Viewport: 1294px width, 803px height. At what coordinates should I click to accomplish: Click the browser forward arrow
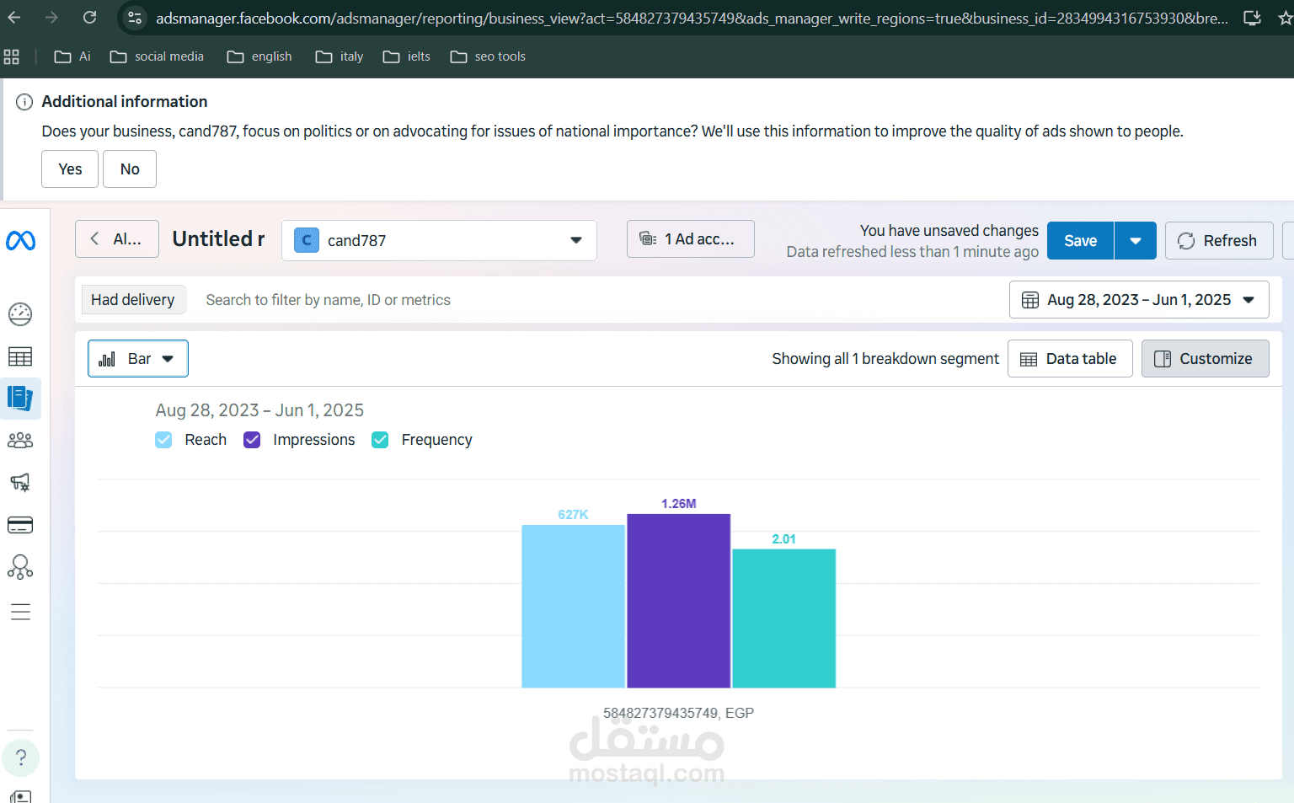(x=51, y=18)
